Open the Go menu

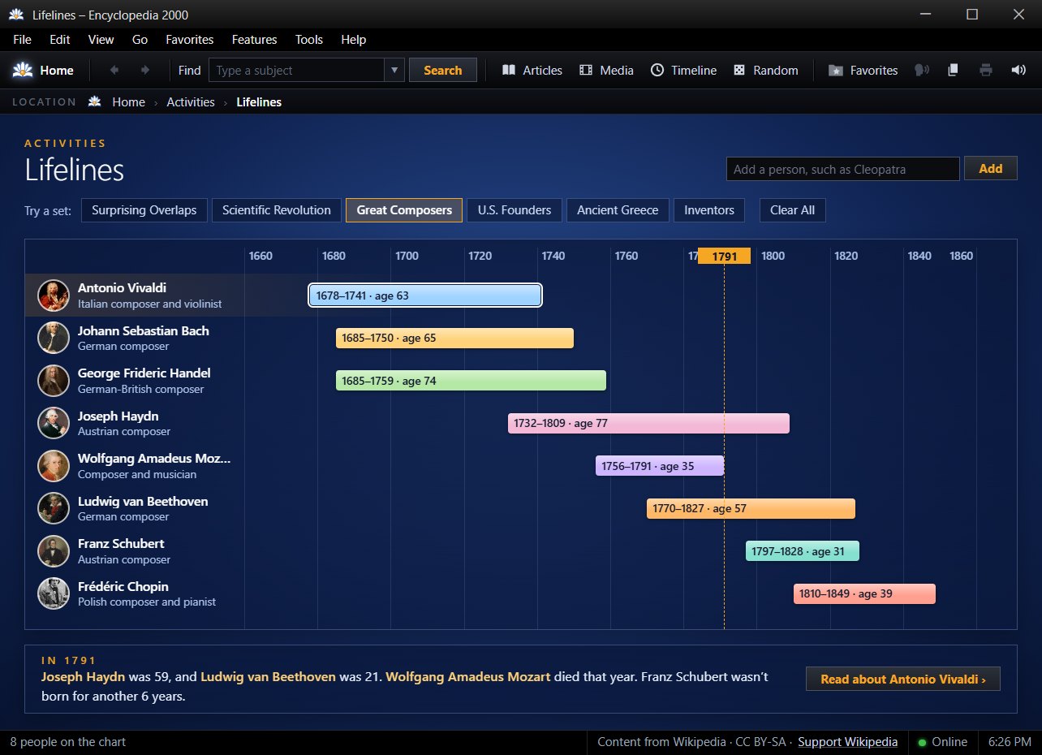coord(140,40)
